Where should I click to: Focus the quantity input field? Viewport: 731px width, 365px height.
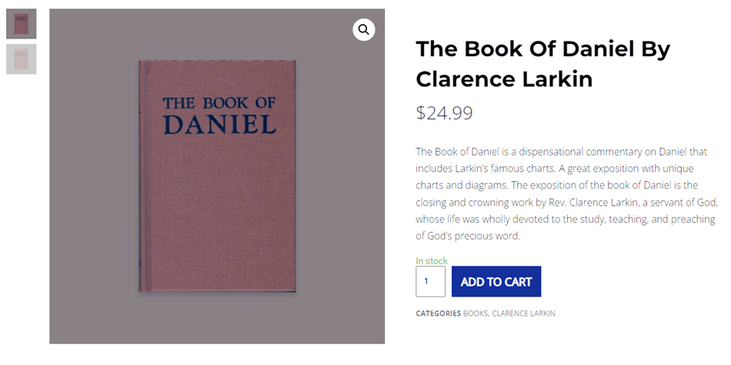(430, 282)
